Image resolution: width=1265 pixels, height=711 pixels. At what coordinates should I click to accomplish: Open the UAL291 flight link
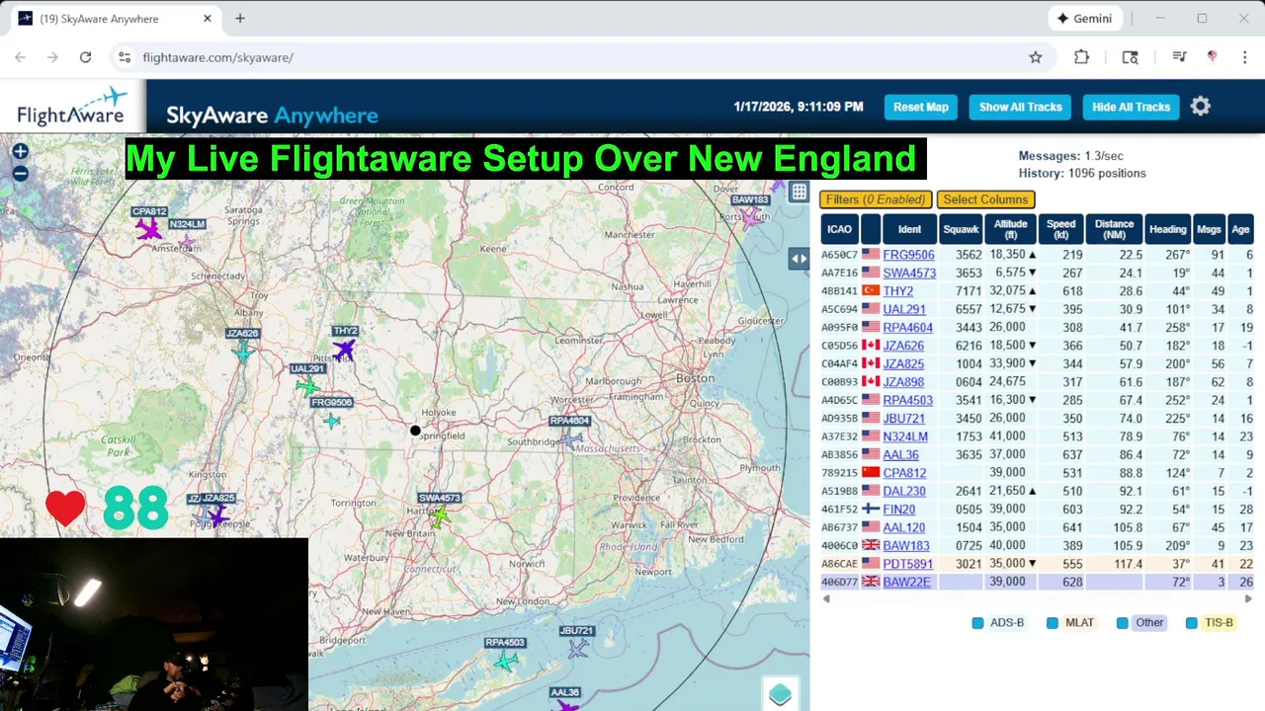[904, 309]
